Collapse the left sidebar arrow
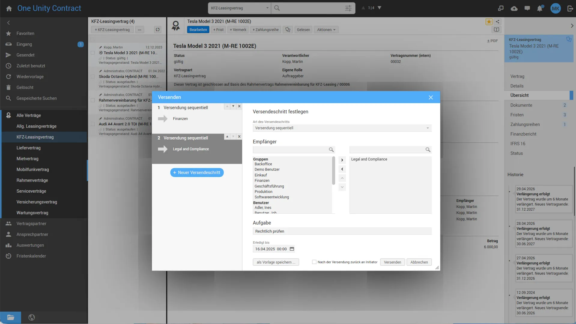 pyautogui.click(x=8, y=23)
